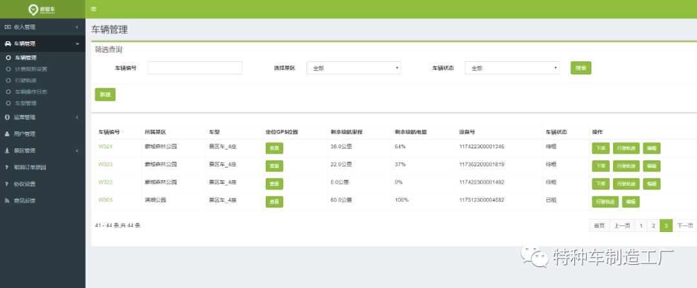Open vehicle link W322
The image size is (697, 288).
105,182
